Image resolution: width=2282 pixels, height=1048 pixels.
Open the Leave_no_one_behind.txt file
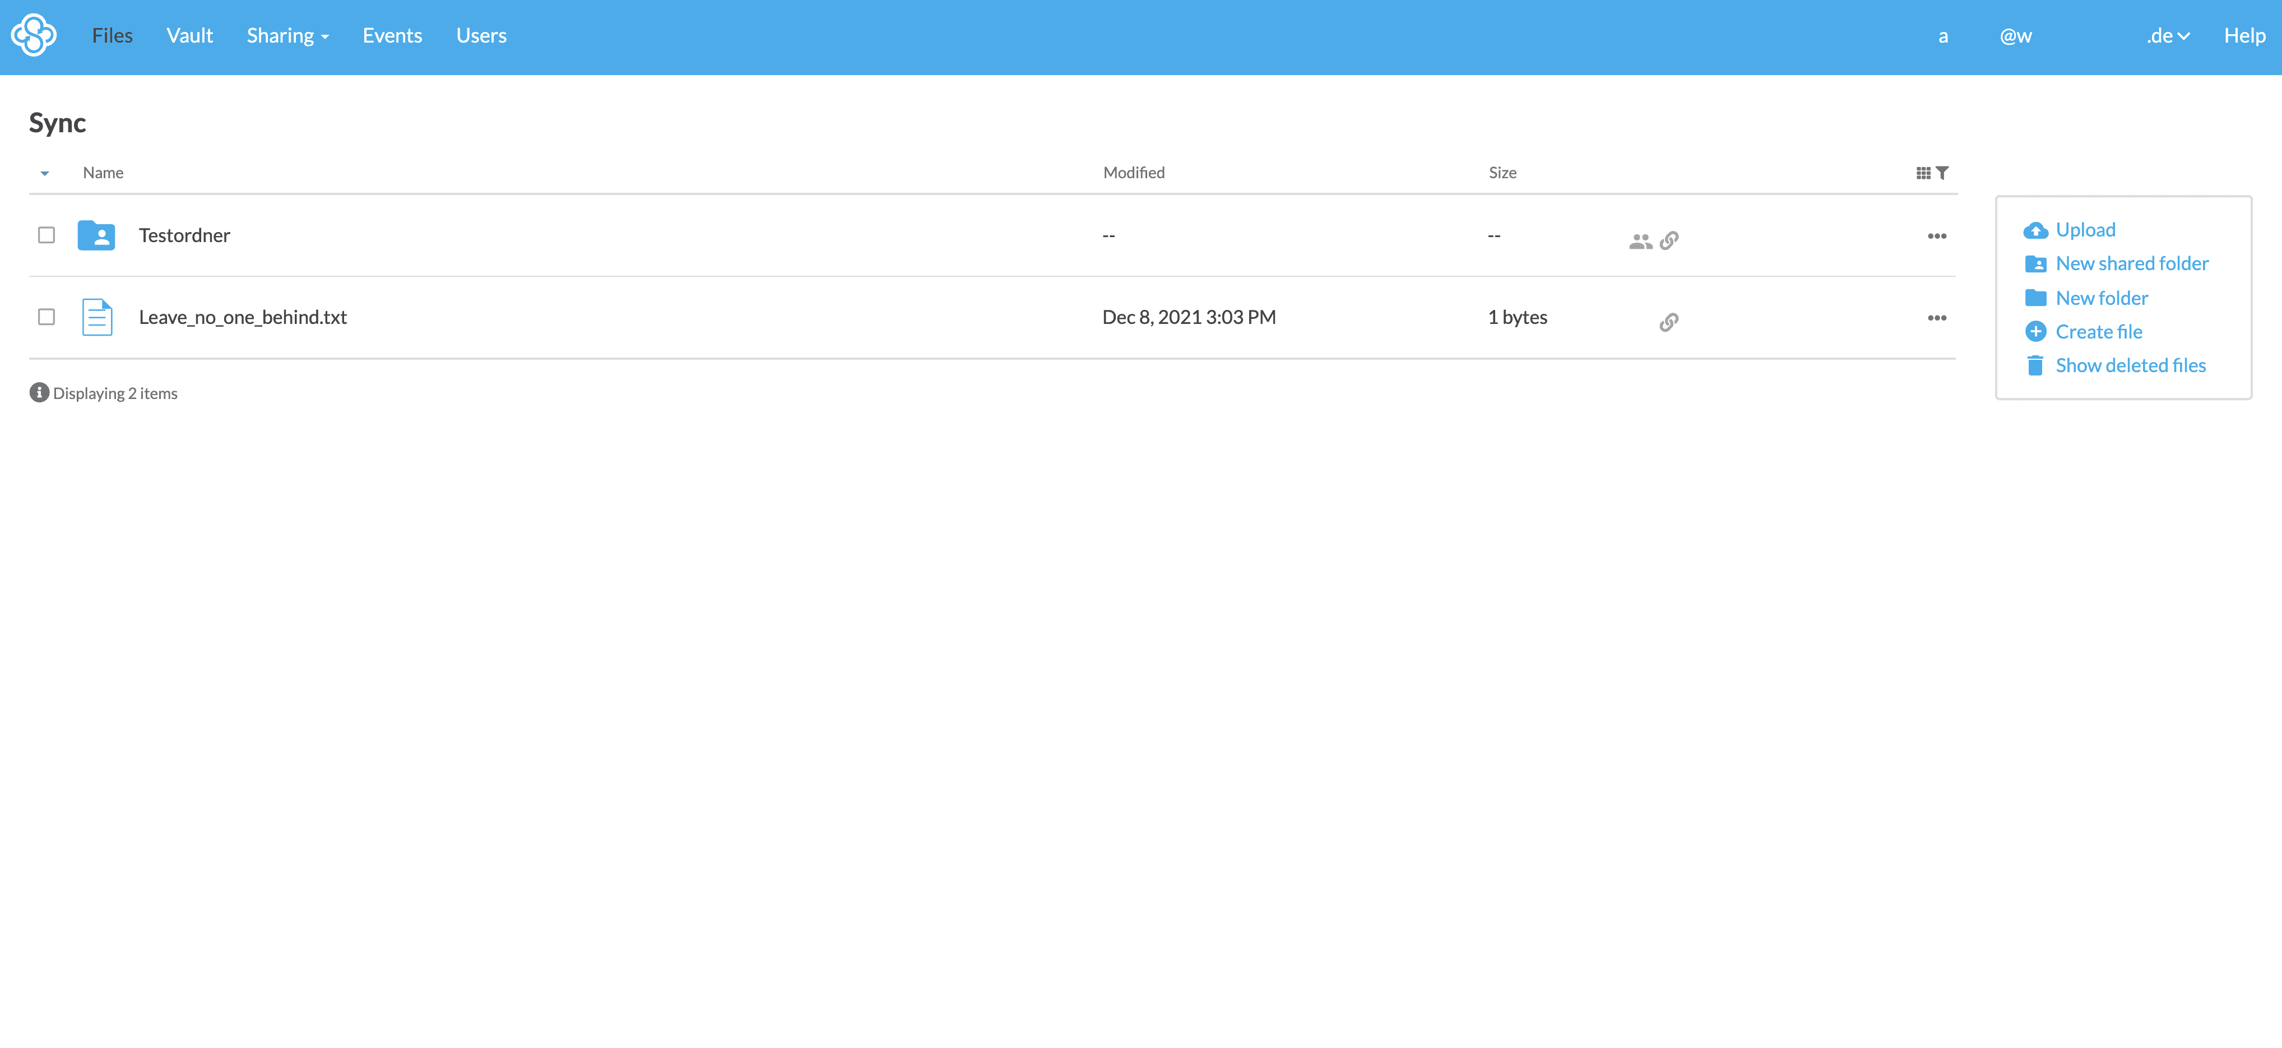coord(243,317)
